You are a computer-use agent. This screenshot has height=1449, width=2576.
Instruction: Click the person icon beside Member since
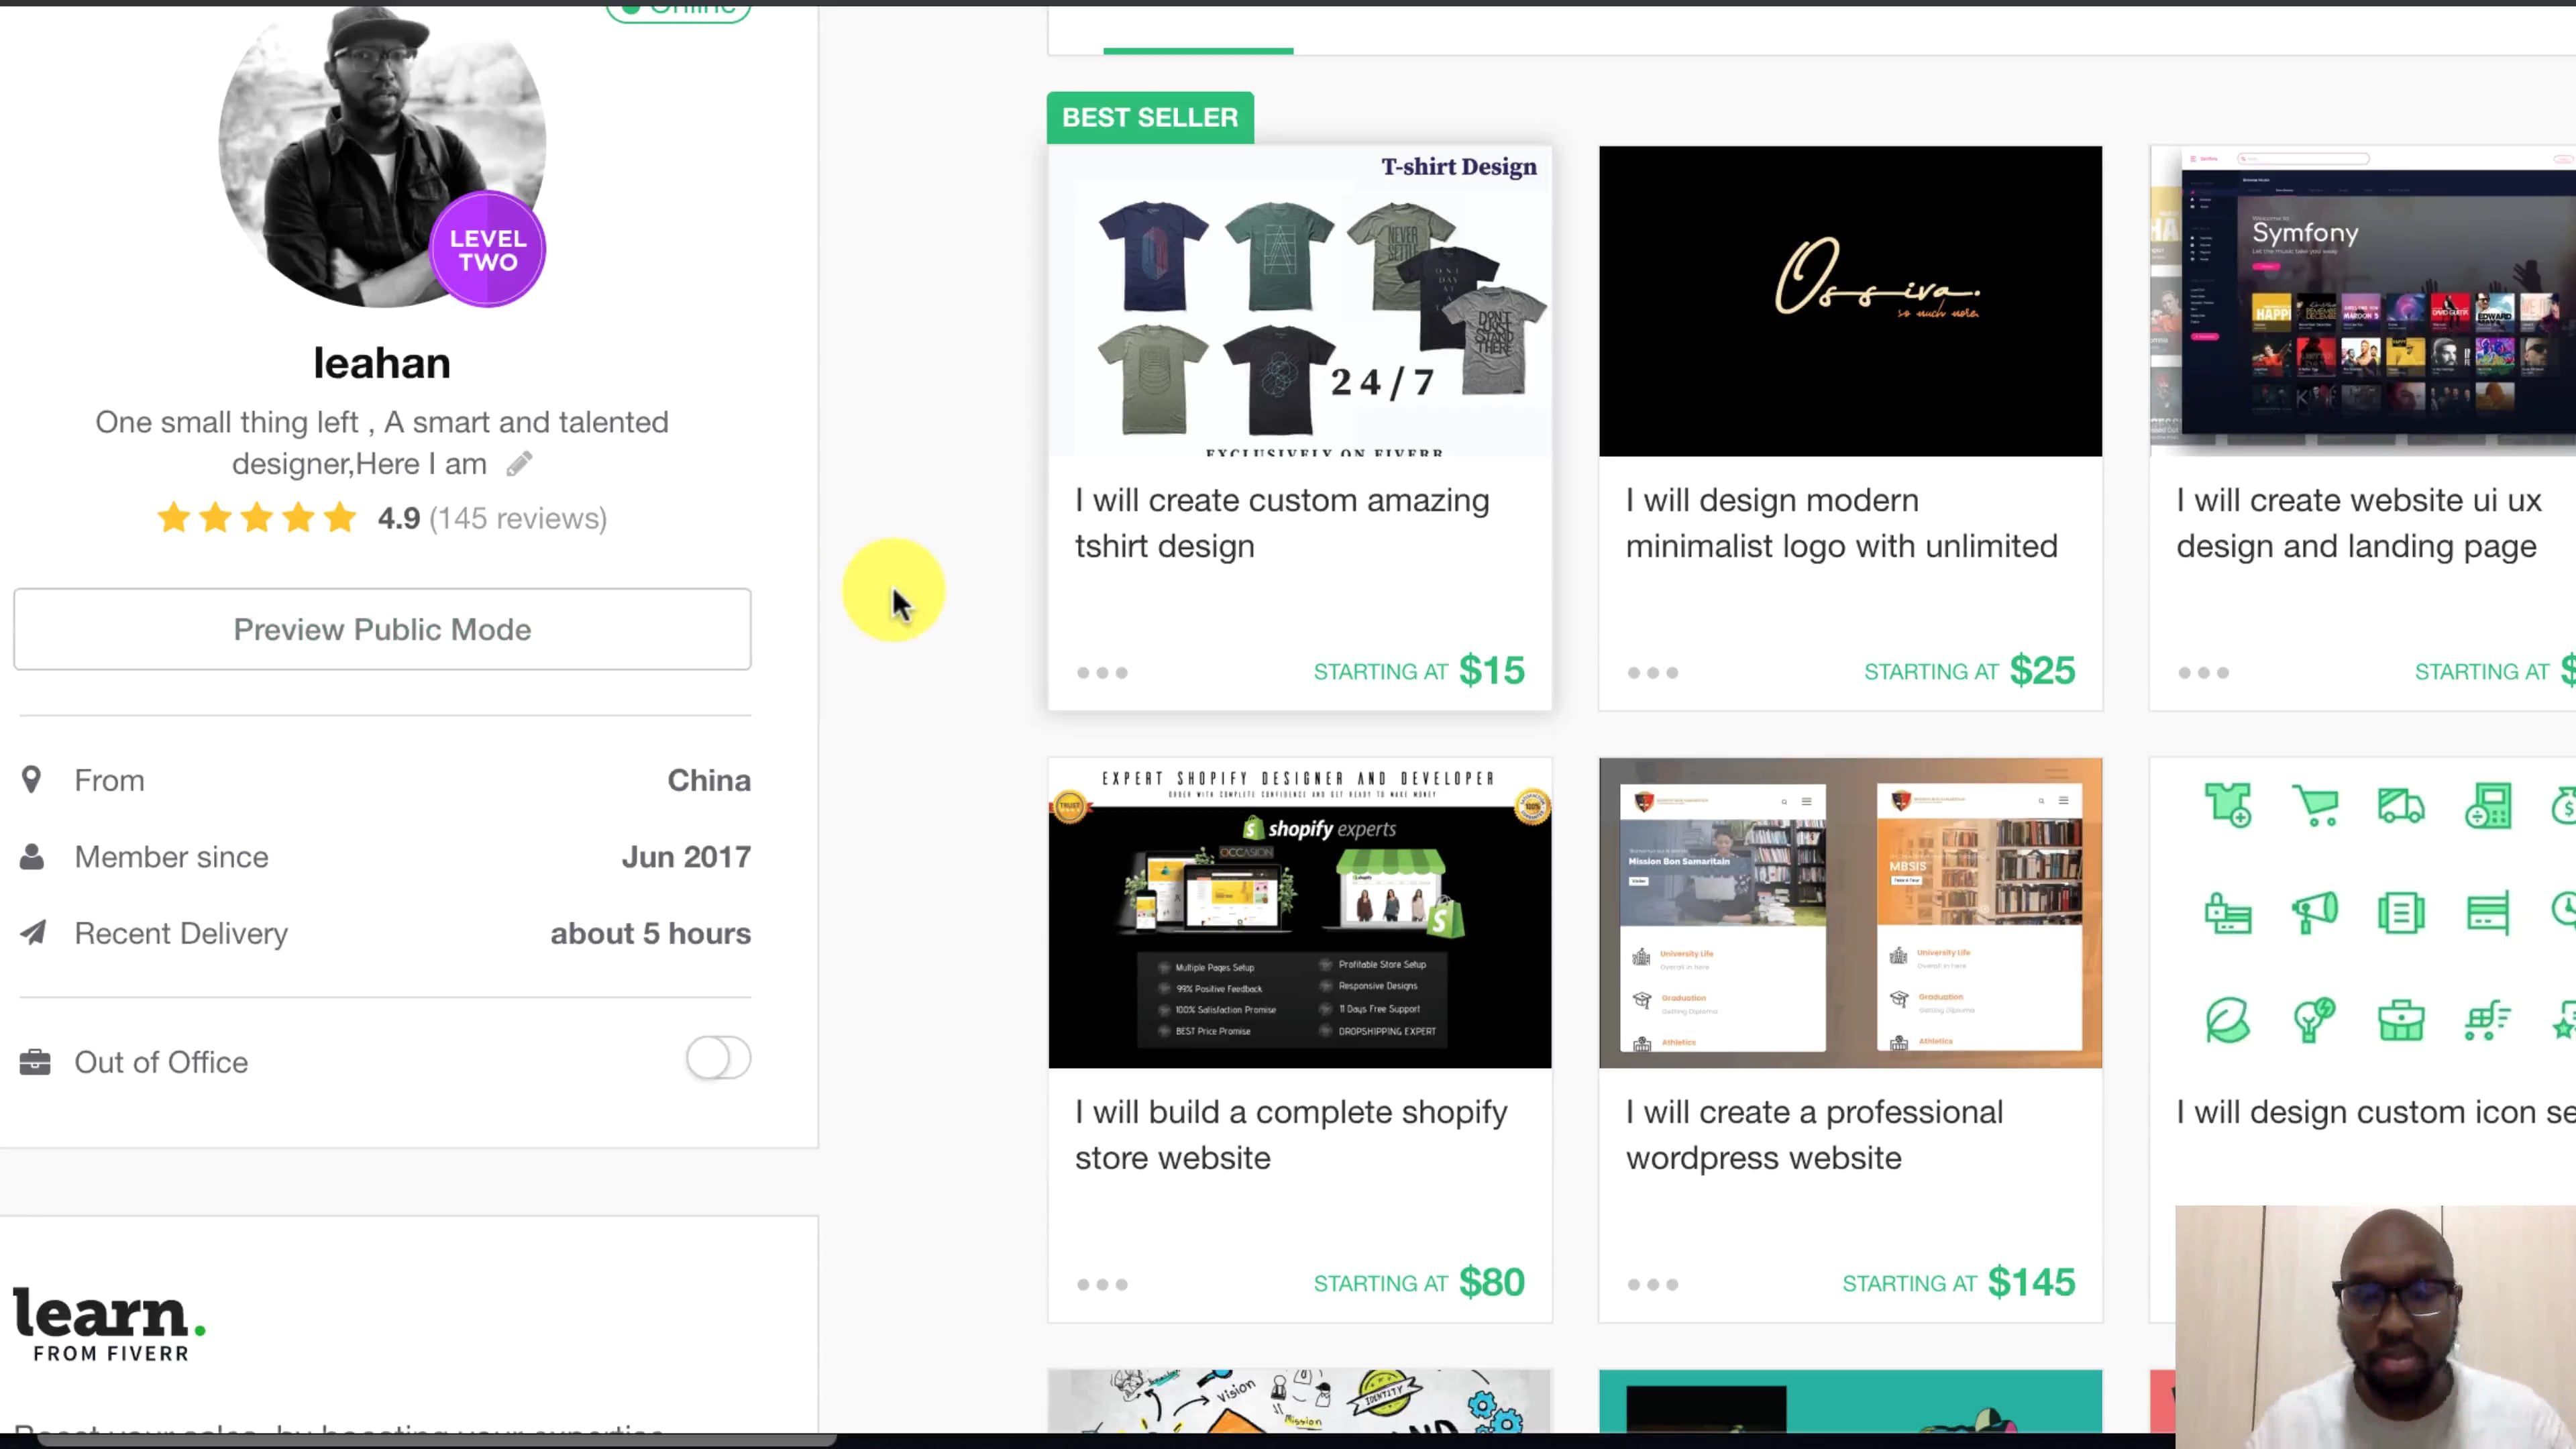(32, 857)
